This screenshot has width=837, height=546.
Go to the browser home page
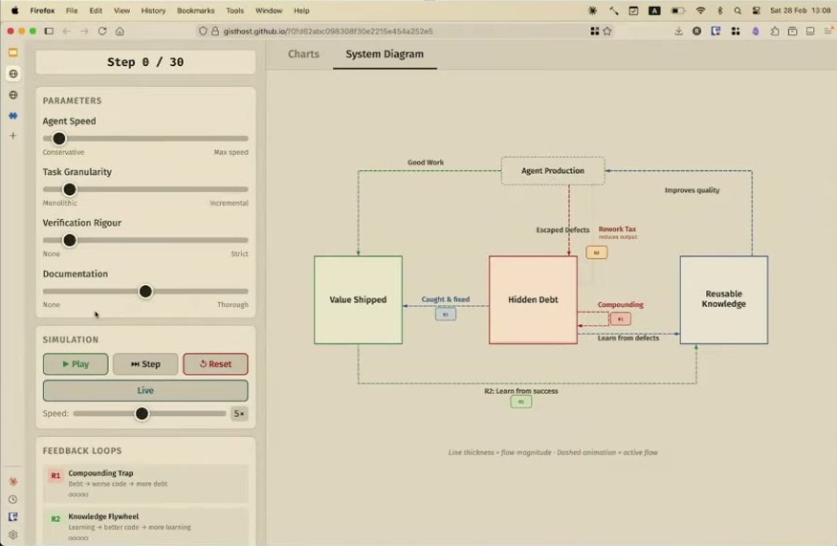(121, 31)
